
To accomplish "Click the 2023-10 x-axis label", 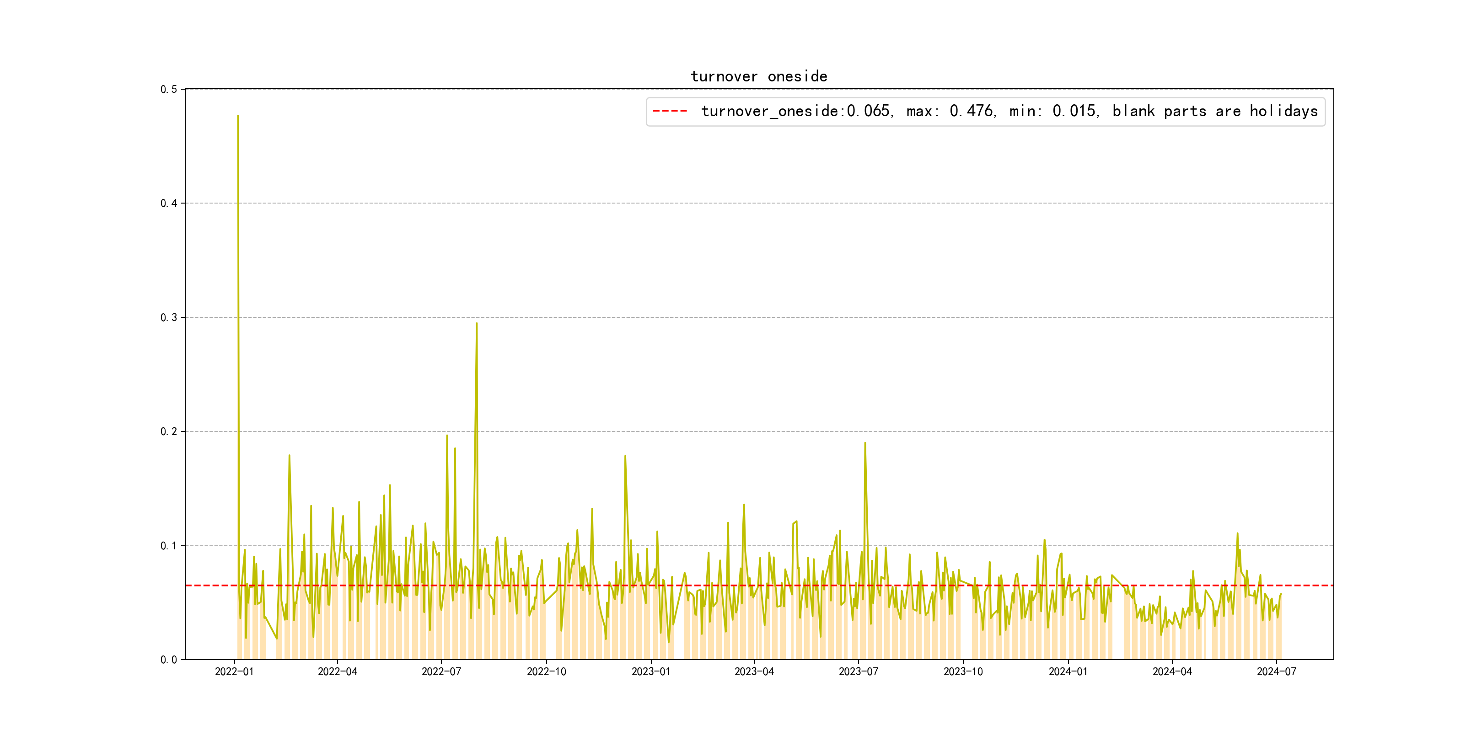I will pos(963,671).
